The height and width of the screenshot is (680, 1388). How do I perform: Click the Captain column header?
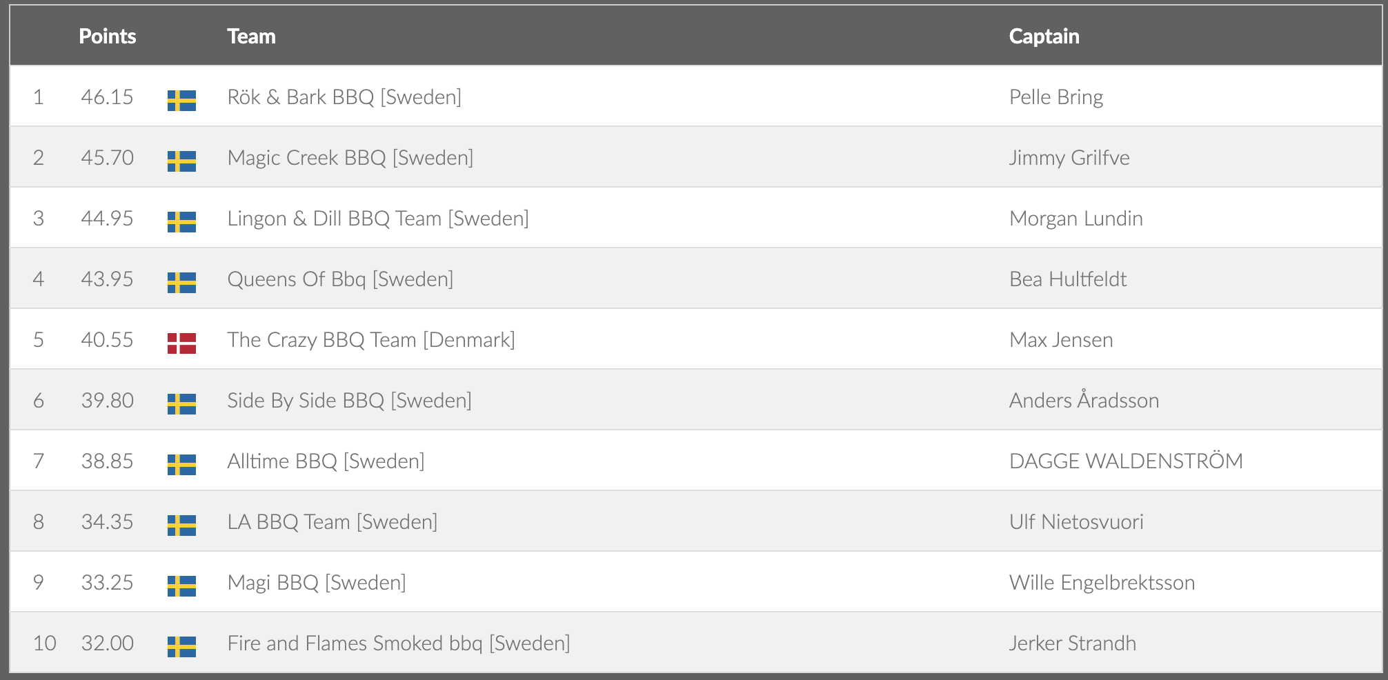point(1044,37)
